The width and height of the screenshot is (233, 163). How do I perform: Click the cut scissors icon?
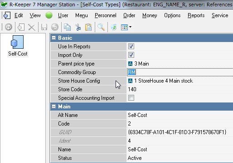[78, 27]
